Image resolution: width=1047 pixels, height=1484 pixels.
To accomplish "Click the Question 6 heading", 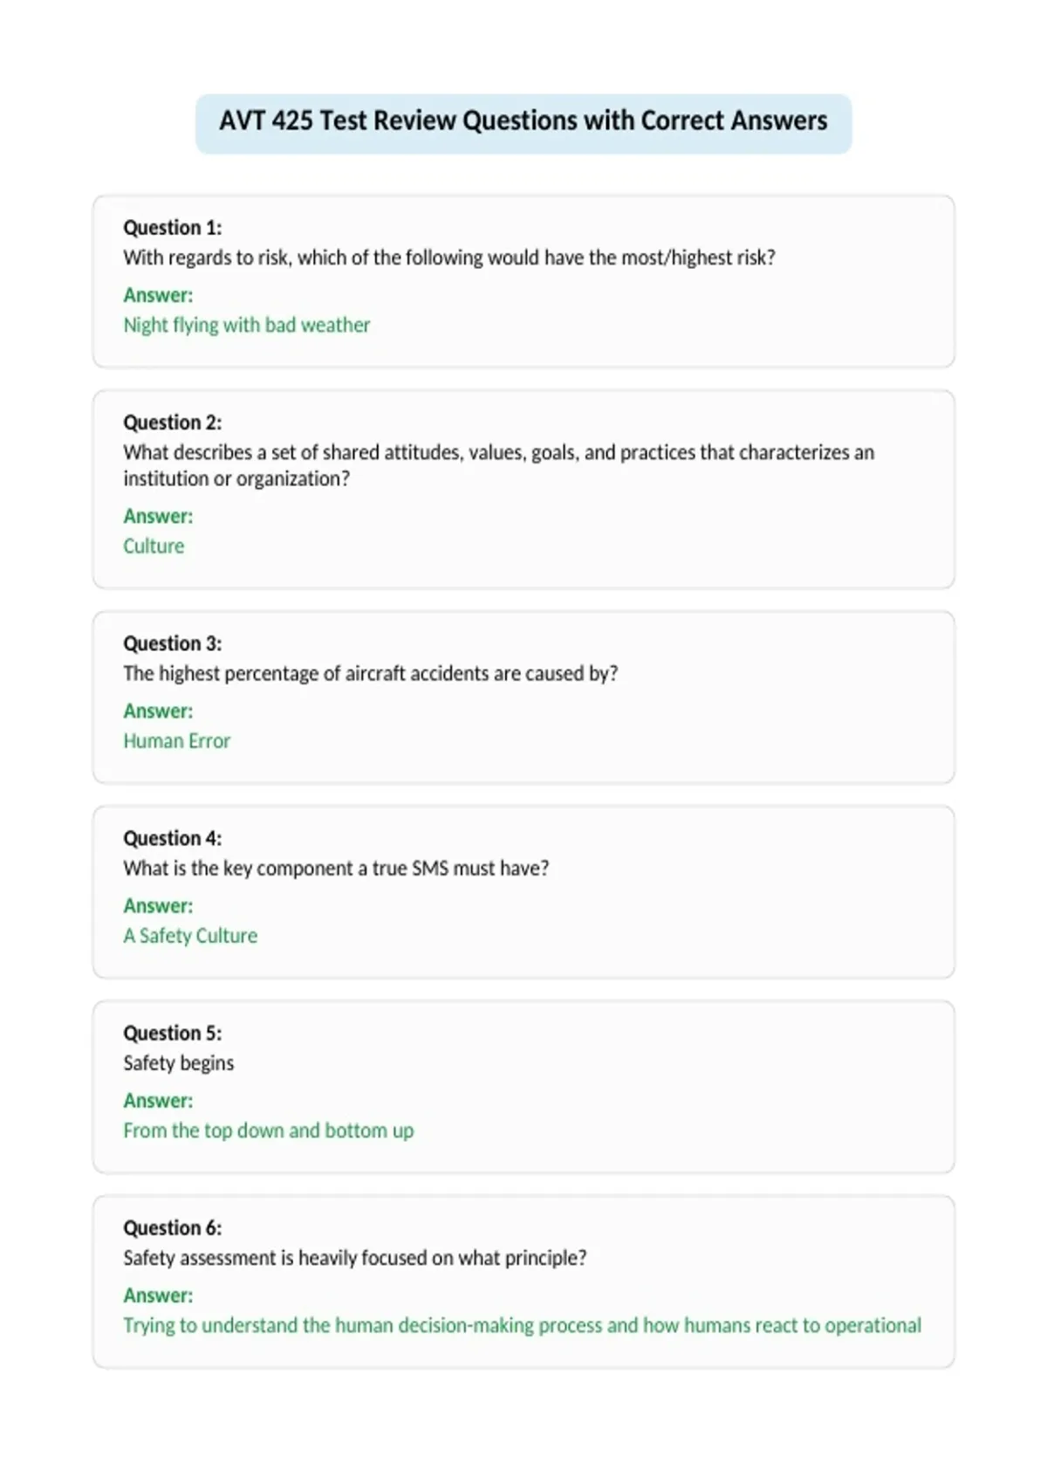I will [173, 1227].
